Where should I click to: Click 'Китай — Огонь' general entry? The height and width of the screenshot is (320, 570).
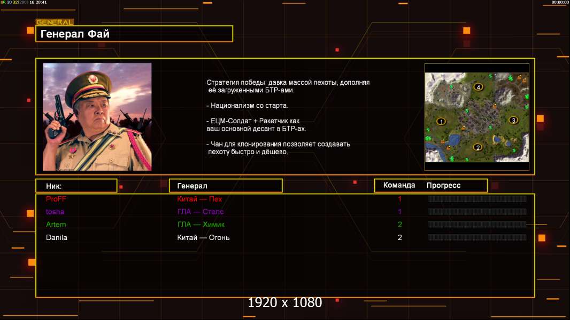coord(203,237)
